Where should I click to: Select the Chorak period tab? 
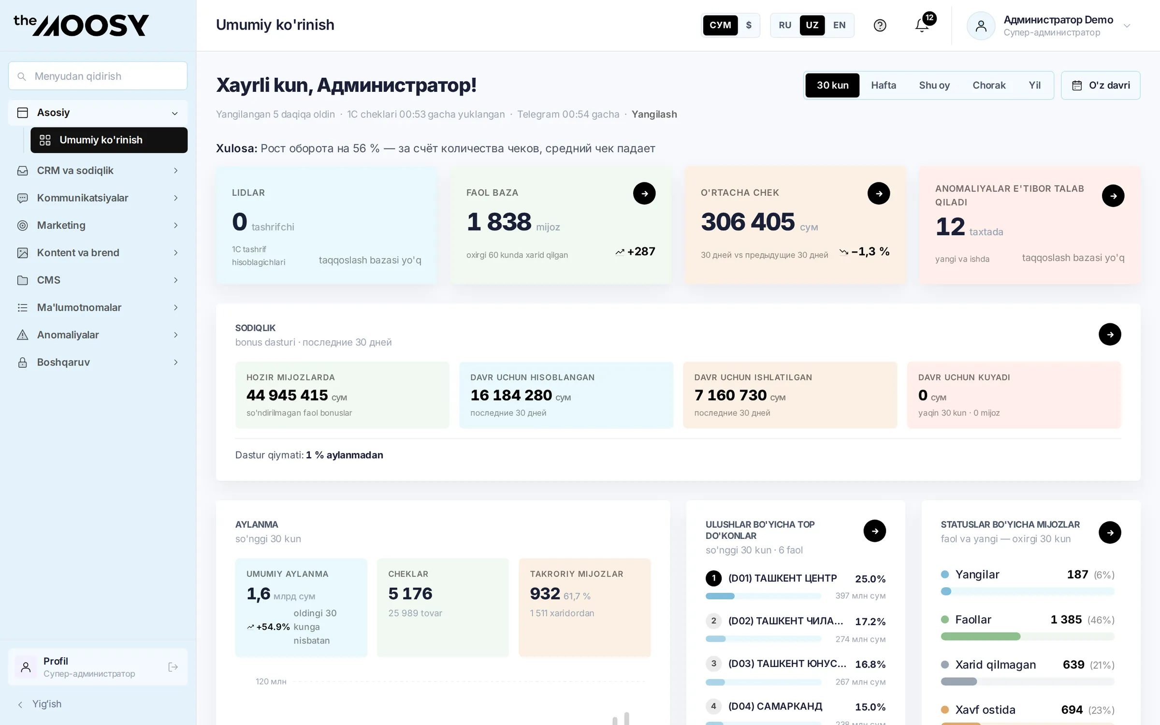989,86
